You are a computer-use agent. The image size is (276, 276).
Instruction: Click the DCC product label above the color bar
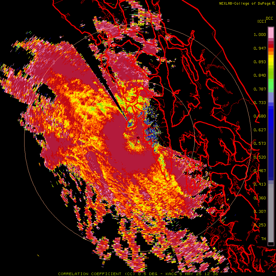tap(269, 18)
